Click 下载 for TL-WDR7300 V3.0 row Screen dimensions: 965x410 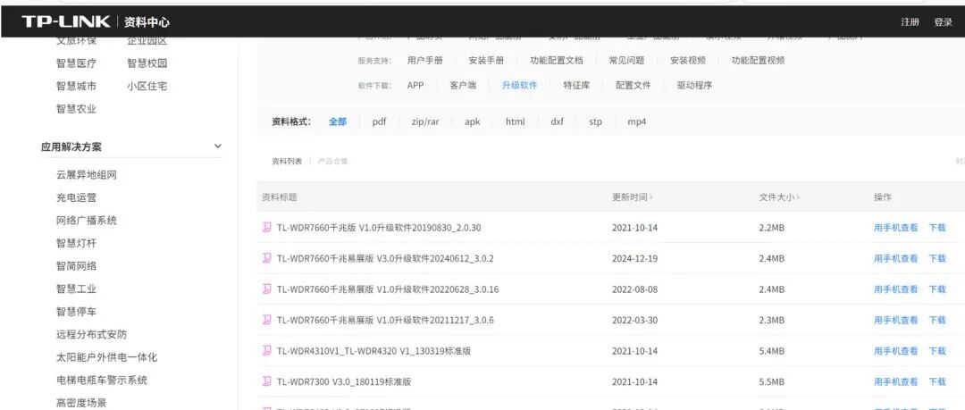coord(937,381)
